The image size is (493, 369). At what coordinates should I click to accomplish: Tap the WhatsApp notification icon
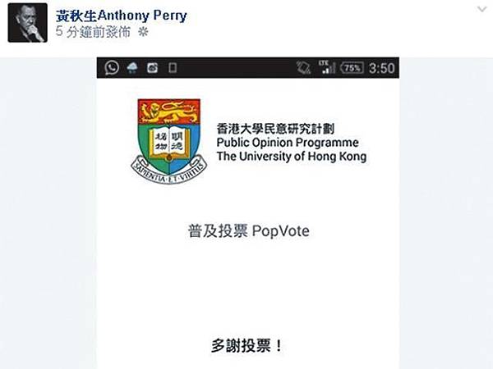click(x=112, y=67)
